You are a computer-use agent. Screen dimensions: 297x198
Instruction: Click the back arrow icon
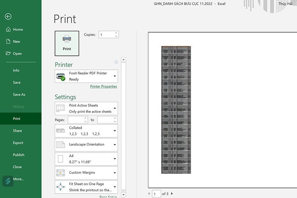tap(8, 17)
